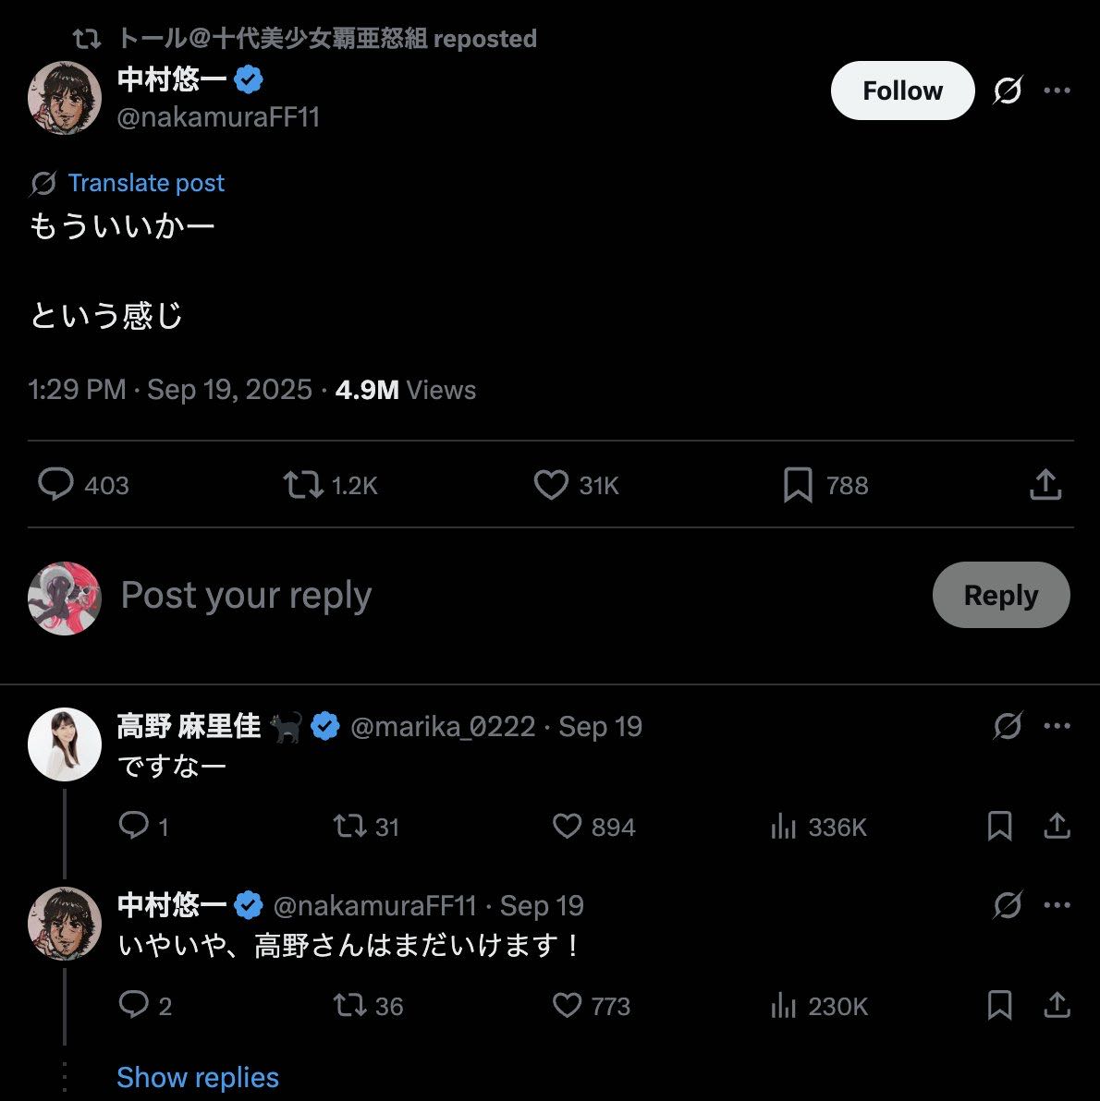The image size is (1100, 1101).
Task: Open more options menu on main post
Action: (1057, 91)
